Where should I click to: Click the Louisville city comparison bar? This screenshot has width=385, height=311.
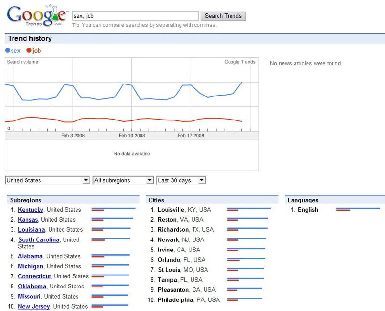point(249,209)
